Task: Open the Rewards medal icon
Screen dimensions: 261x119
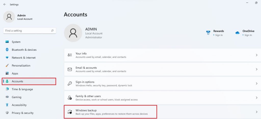Action: pyautogui.click(x=208, y=33)
